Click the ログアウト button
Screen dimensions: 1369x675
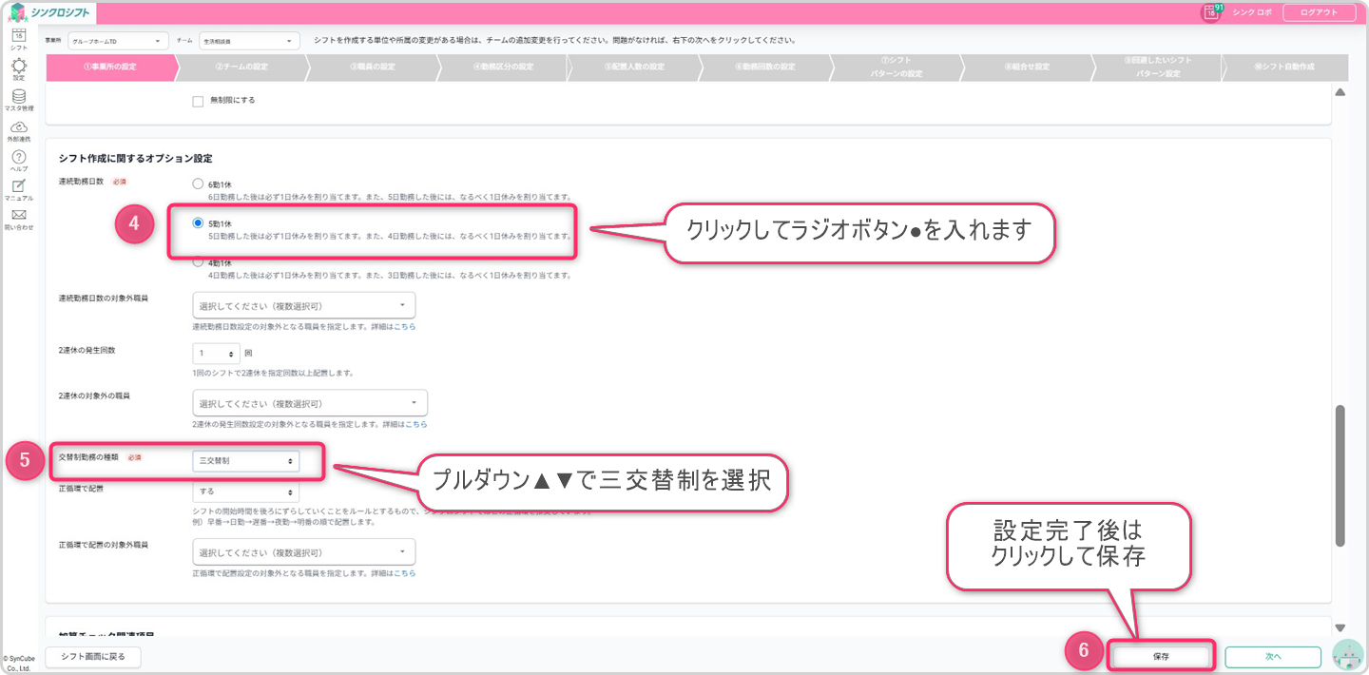(x=1319, y=12)
